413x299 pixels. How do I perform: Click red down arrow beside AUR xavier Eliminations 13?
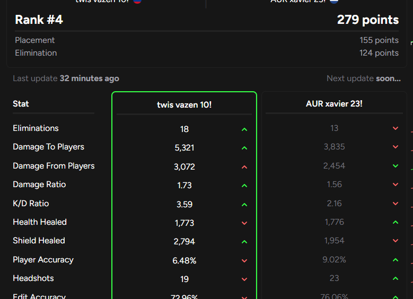coord(396,128)
